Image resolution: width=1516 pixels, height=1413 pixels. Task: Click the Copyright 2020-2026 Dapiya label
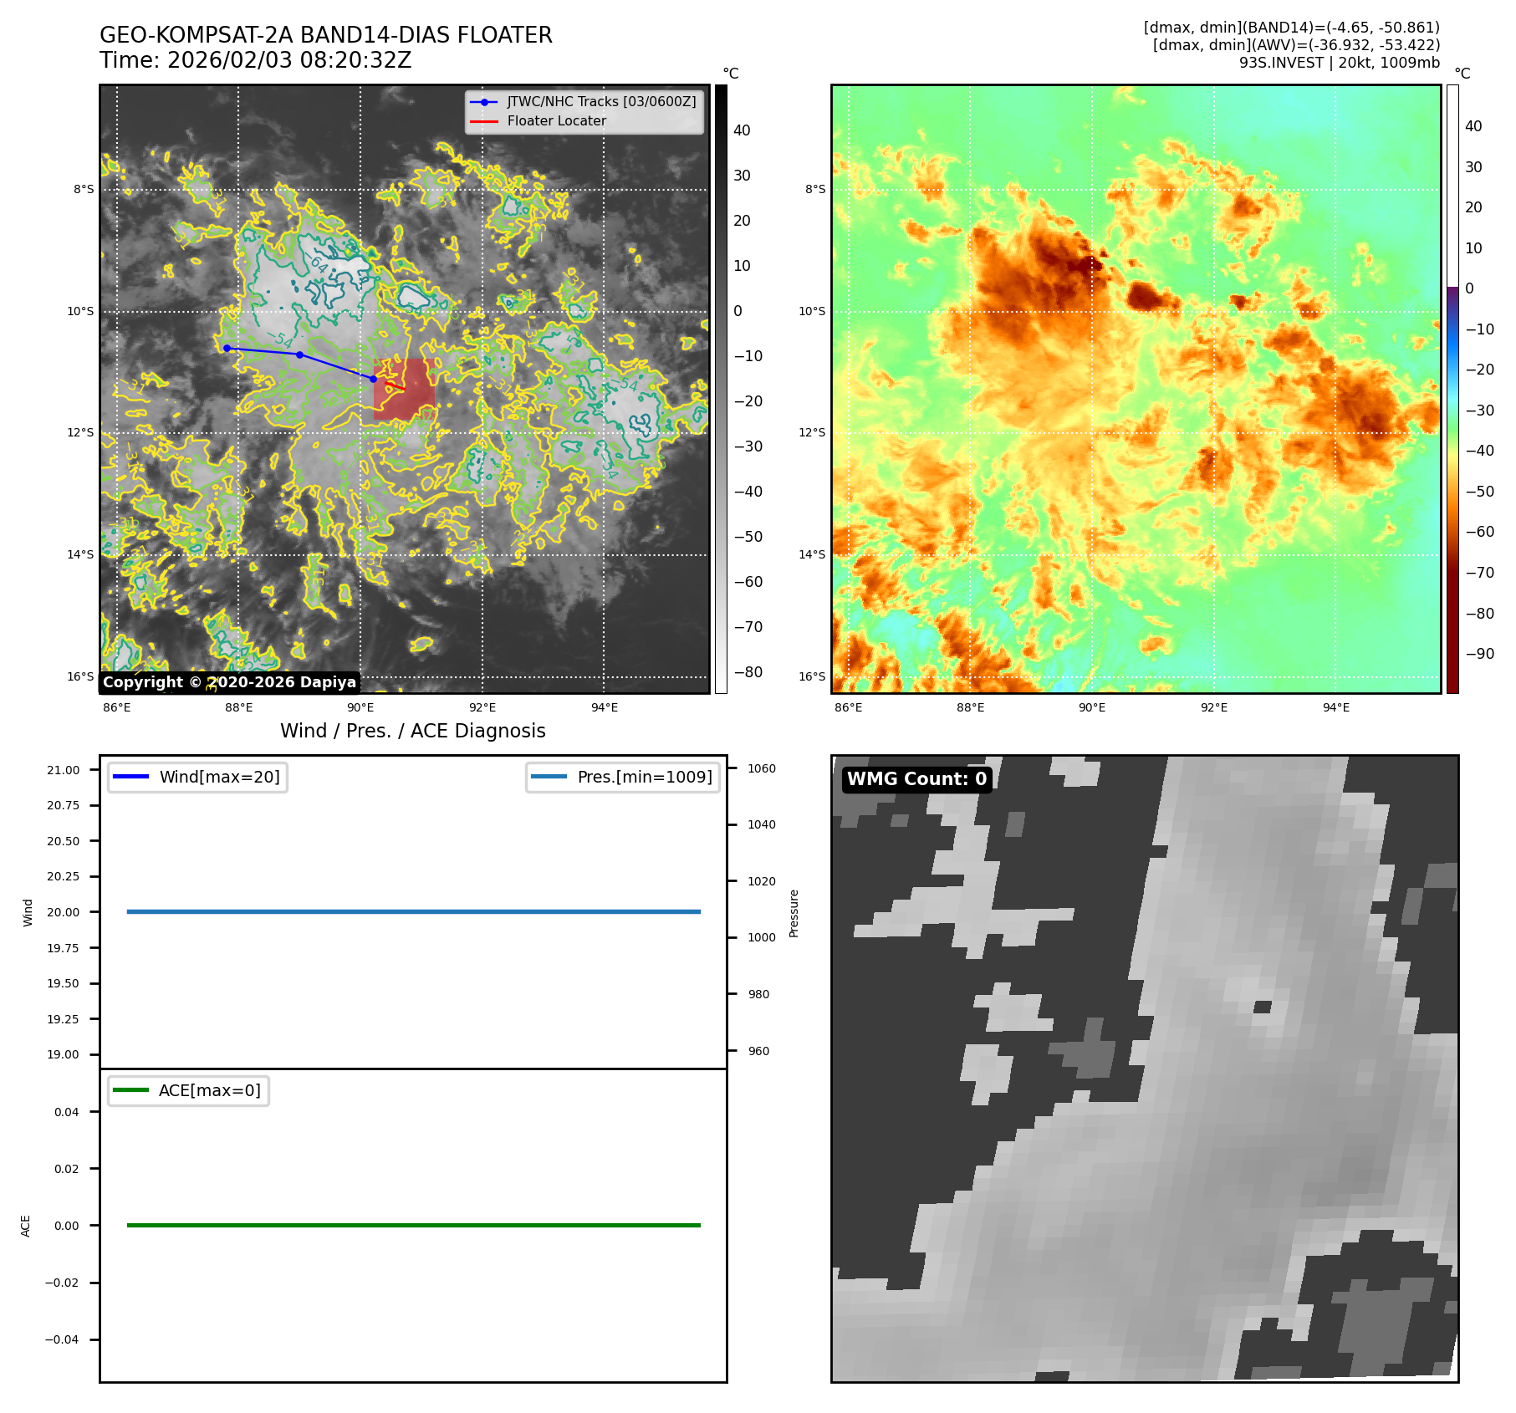point(229,682)
